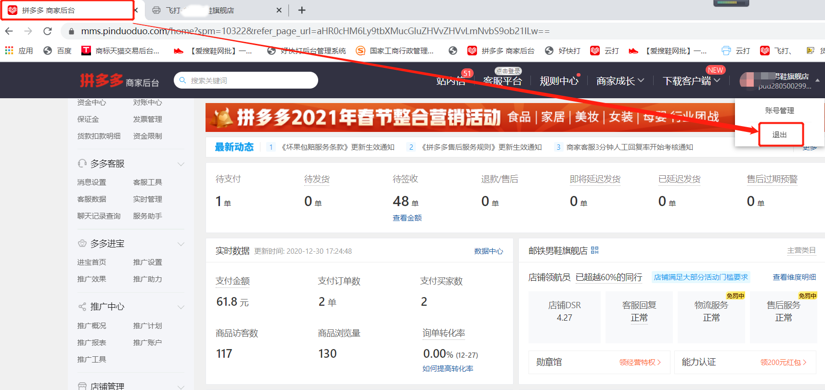Click the store avatar in header
Image resolution: width=825 pixels, height=390 pixels.
click(748, 80)
